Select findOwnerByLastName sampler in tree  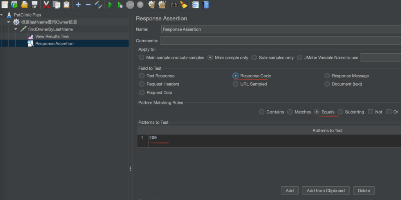[x=51, y=29]
